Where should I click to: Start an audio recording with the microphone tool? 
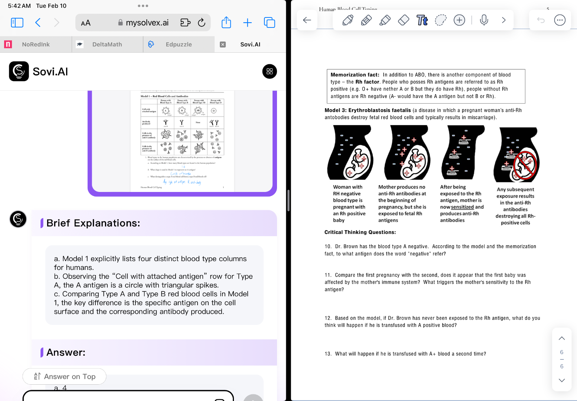coord(483,20)
